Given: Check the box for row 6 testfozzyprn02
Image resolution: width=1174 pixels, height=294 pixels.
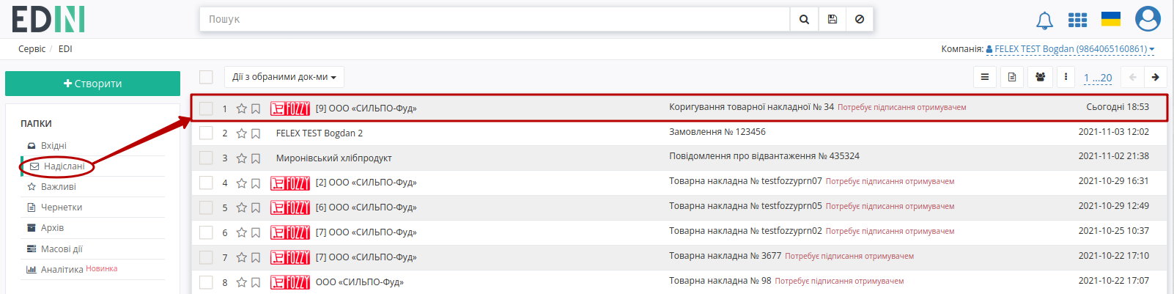Looking at the screenshot, I should tap(206, 233).
